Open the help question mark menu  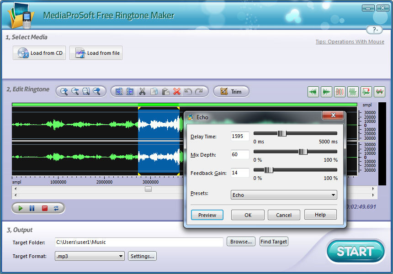374,30
